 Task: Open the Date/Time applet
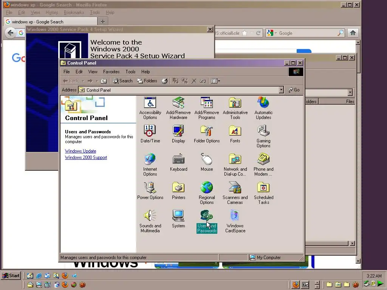click(150, 134)
